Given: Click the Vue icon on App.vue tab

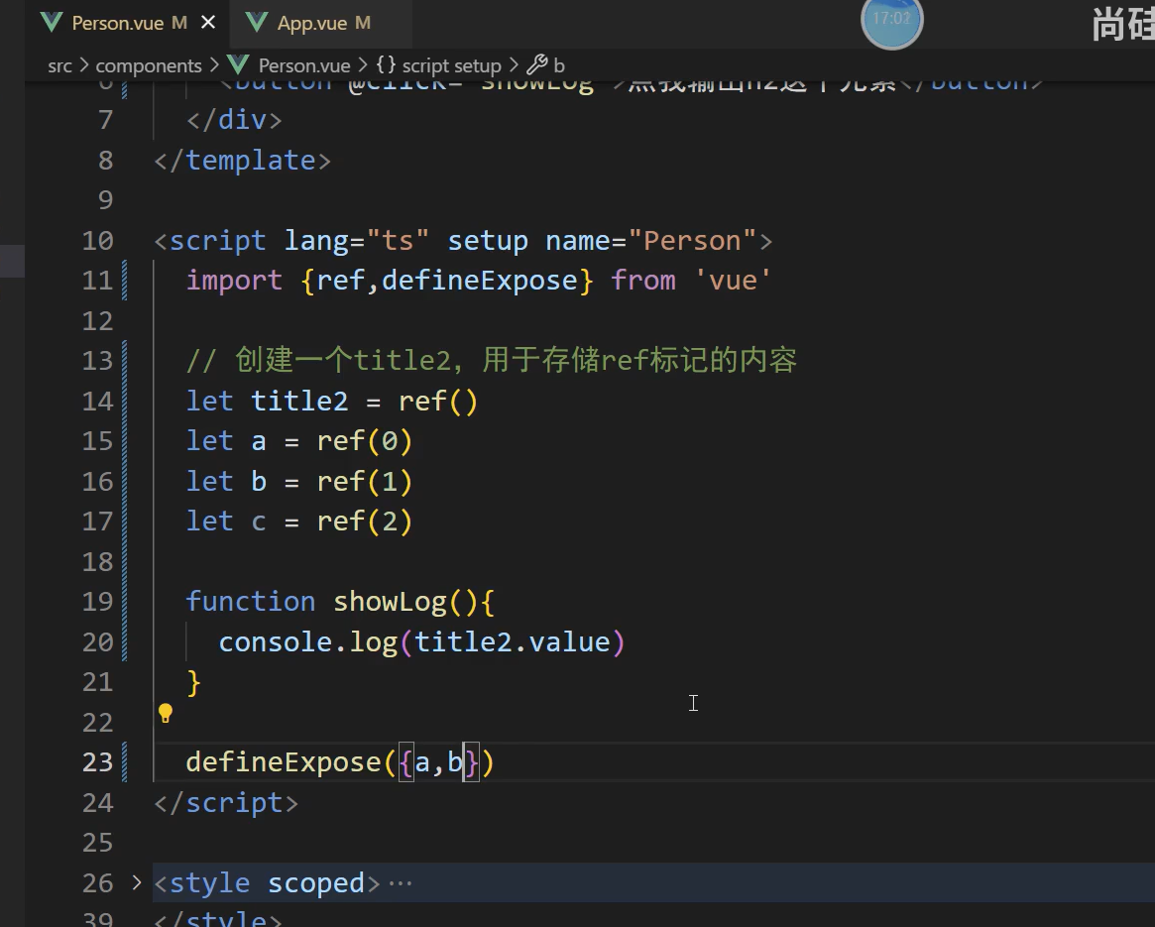Looking at the screenshot, I should coord(257,23).
